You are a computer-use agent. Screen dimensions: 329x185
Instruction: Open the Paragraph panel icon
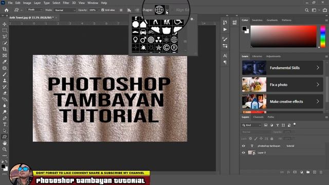pos(225,62)
